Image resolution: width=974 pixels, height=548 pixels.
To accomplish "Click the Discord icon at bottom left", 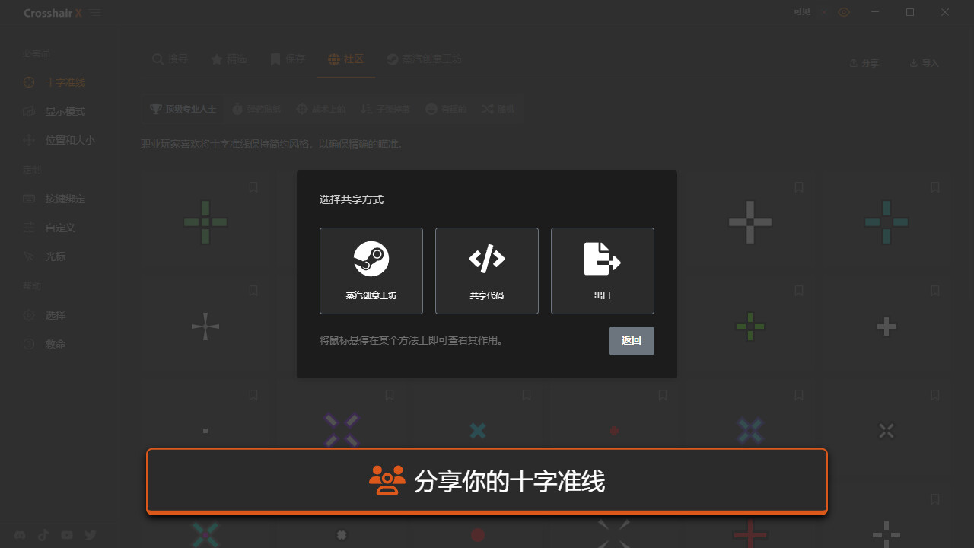I will click(x=20, y=535).
